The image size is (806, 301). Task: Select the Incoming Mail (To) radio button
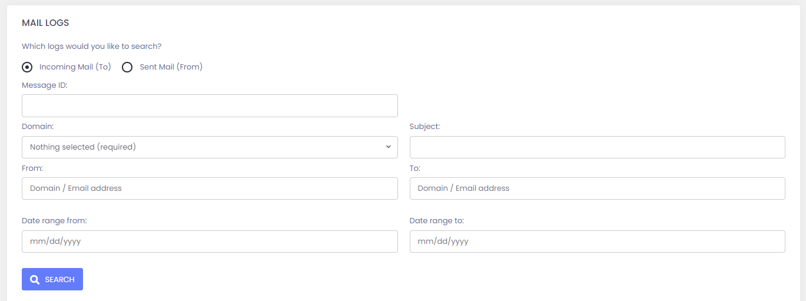pos(27,67)
